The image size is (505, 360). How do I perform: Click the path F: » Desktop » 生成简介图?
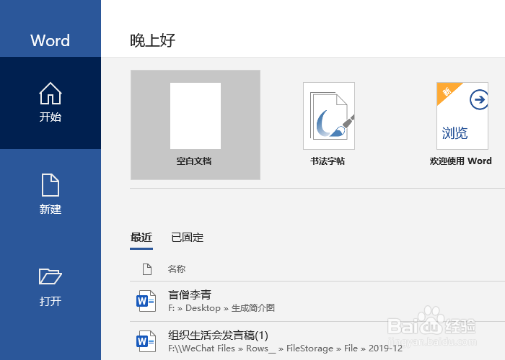coord(221,308)
